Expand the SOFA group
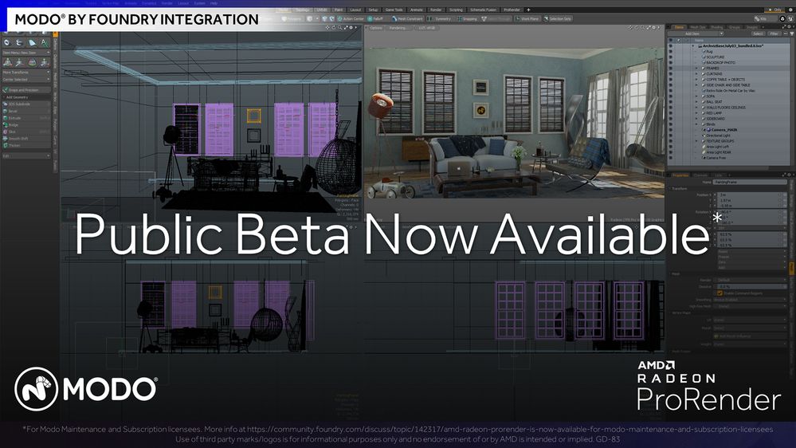Image resolution: width=796 pixels, height=448 pixels. (x=696, y=96)
